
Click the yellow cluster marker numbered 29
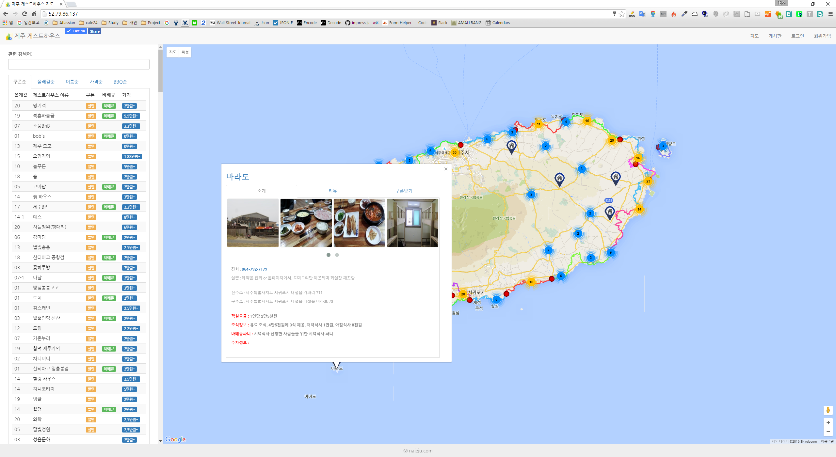pos(612,140)
